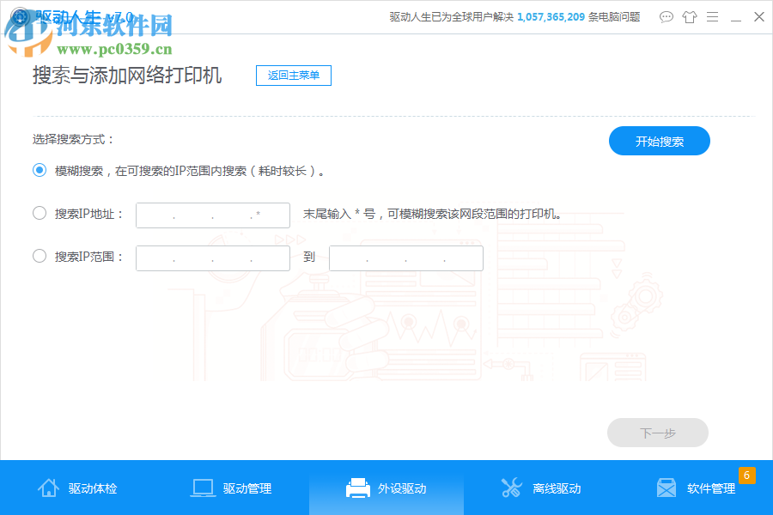
Task: Click the disabled 下一步 button
Action: pos(658,433)
